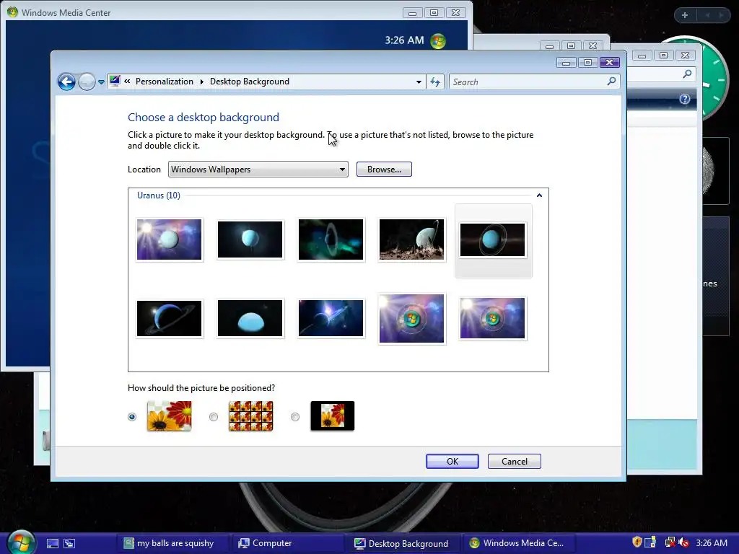Select the starburst over planet wallpaper
This screenshot has width=739, height=554.
tap(331, 318)
